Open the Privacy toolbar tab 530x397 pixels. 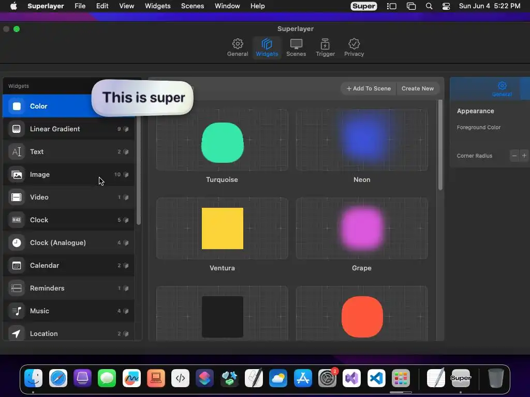point(354,48)
